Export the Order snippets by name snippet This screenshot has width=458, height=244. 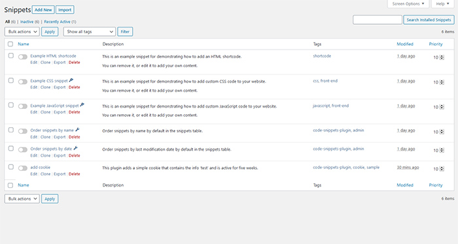tap(60, 137)
